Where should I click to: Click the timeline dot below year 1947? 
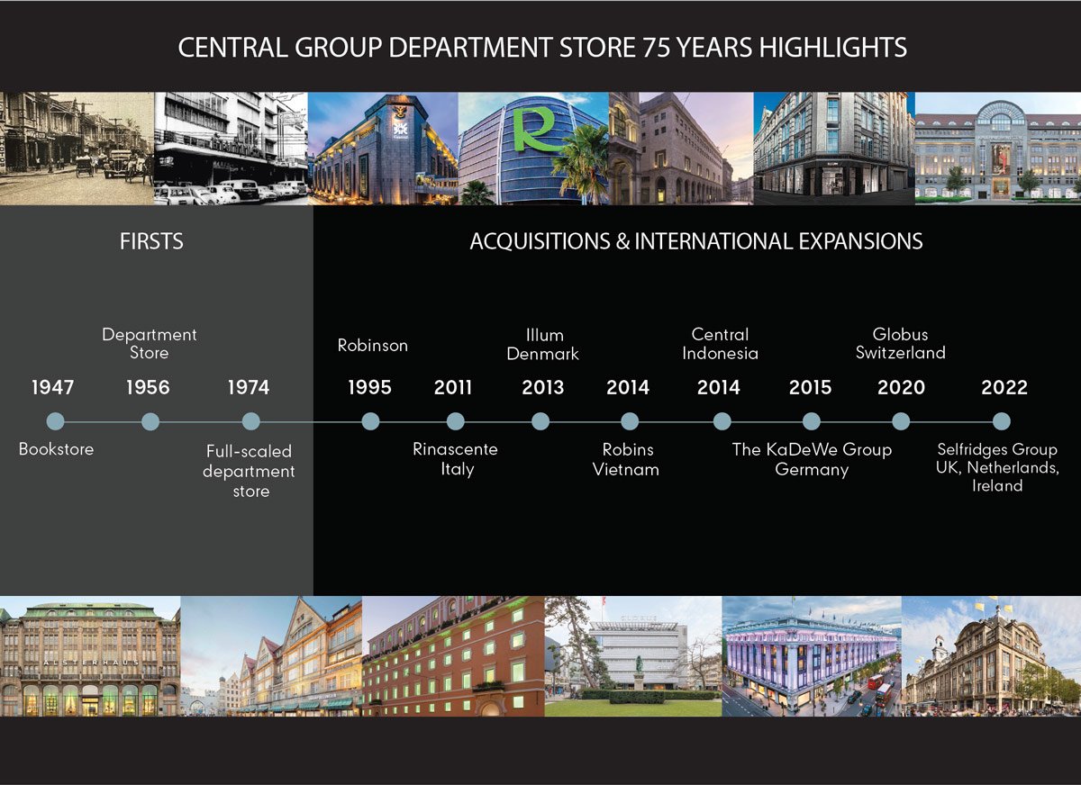[x=55, y=421]
